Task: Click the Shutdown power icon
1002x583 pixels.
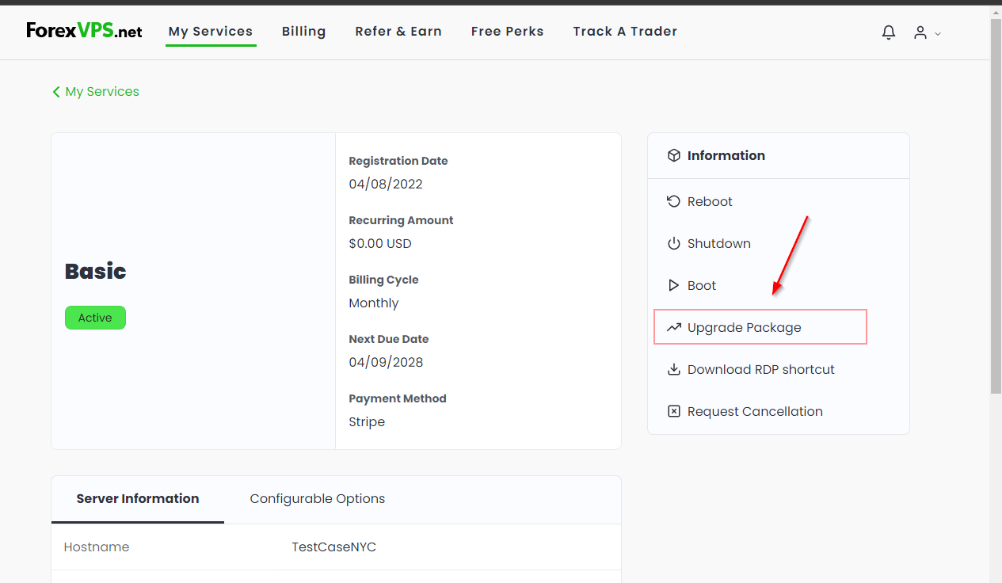Action: pyautogui.click(x=673, y=243)
